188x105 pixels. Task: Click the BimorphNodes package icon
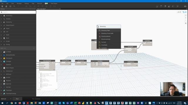(4, 55)
